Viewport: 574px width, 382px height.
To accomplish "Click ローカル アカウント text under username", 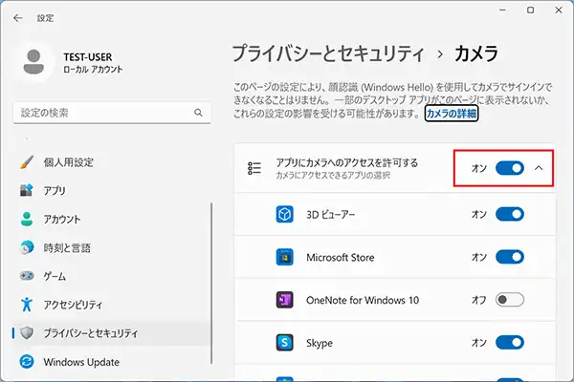I will [x=93, y=70].
